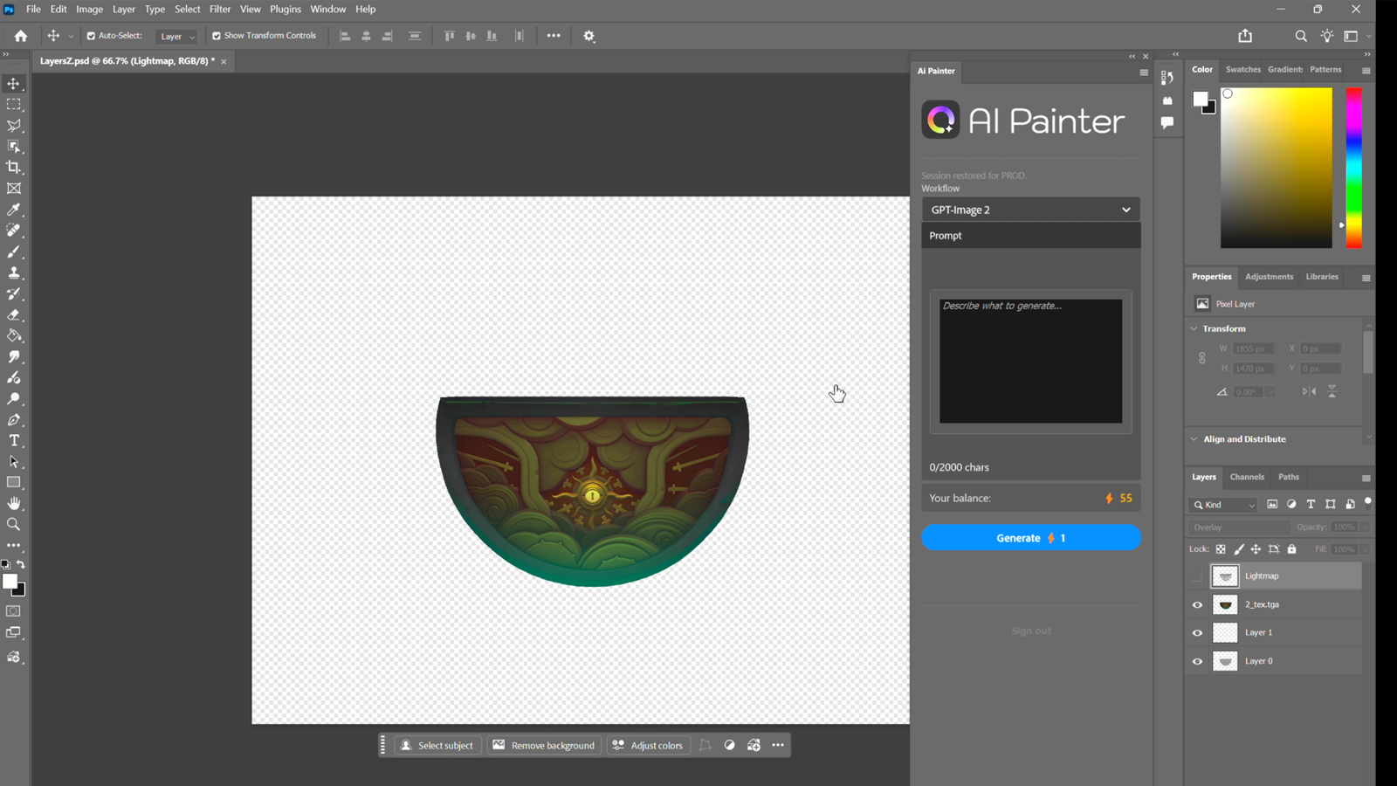Select the Rectangular Marquee tool
1397x786 pixels.
click(14, 105)
